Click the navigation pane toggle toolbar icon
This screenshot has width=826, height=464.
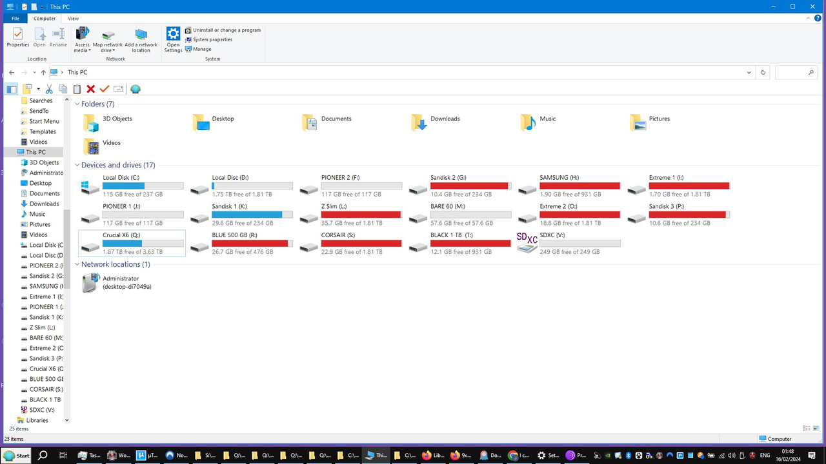pos(12,89)
